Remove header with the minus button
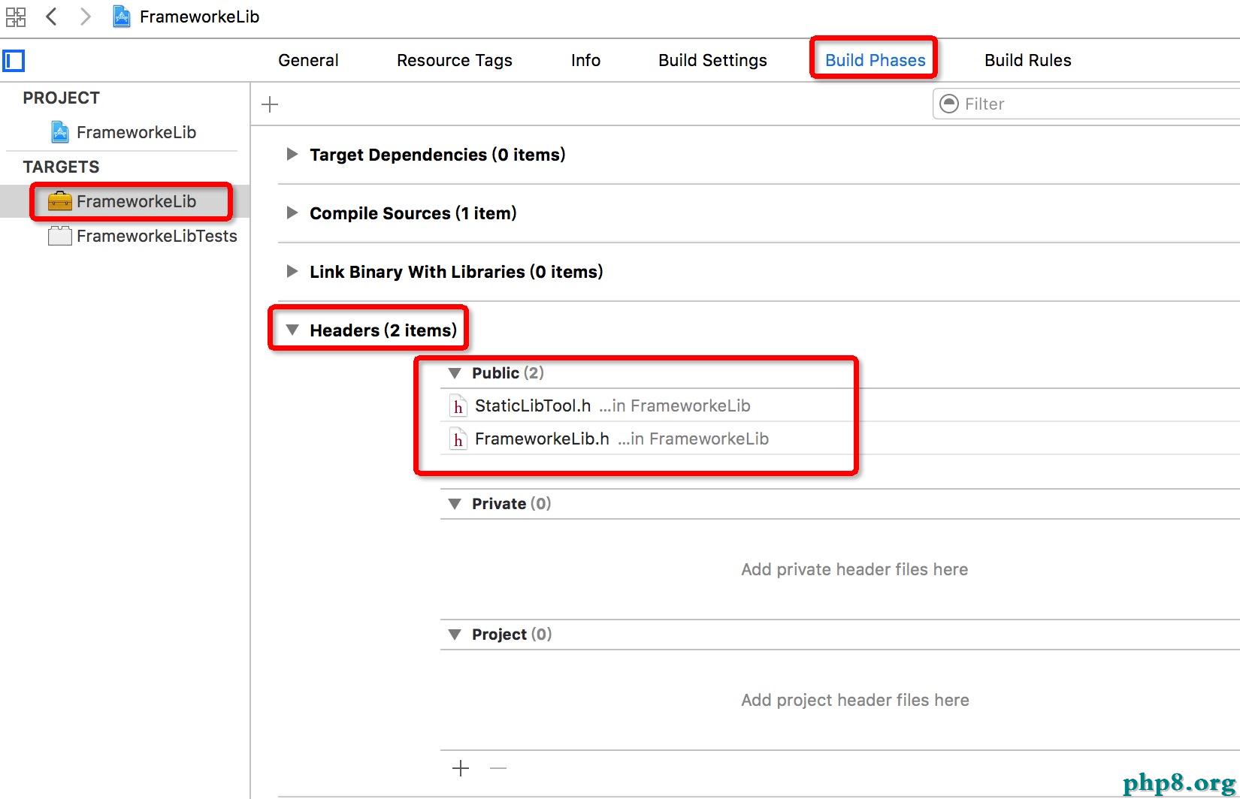The image size is (1240, 799). click(498, 768)
